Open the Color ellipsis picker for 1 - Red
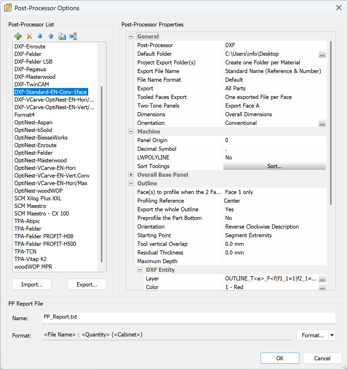348x370 pixels. [322, 288]
